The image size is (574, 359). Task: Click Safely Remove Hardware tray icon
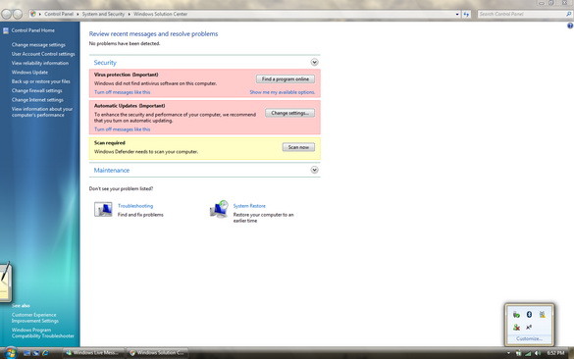click(x=516, y=314)
